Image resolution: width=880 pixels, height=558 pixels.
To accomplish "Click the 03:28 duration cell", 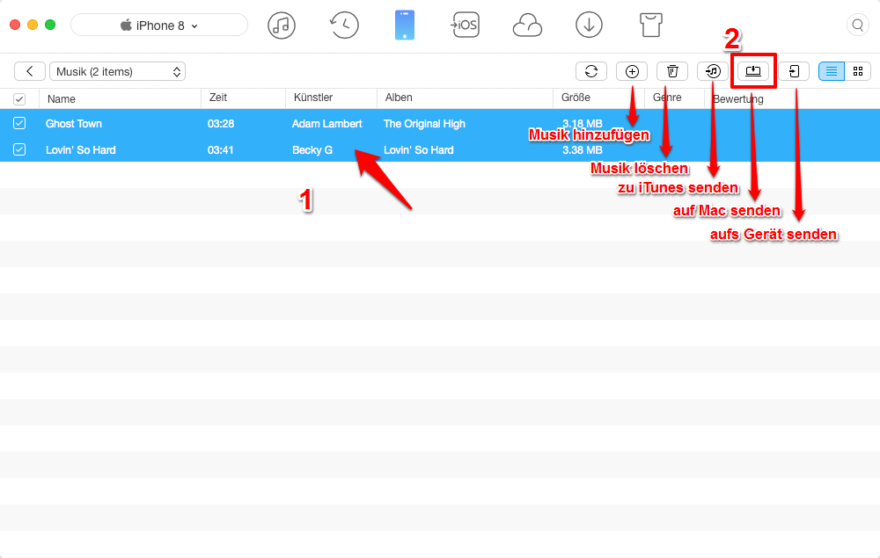I will (221, 123).
